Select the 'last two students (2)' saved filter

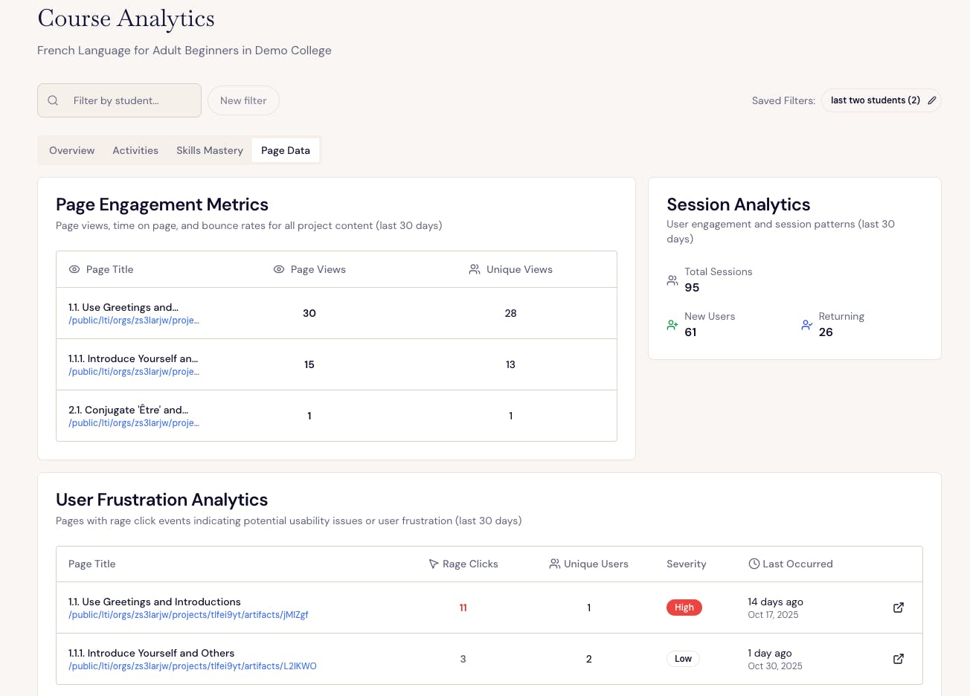click(875, 100)
